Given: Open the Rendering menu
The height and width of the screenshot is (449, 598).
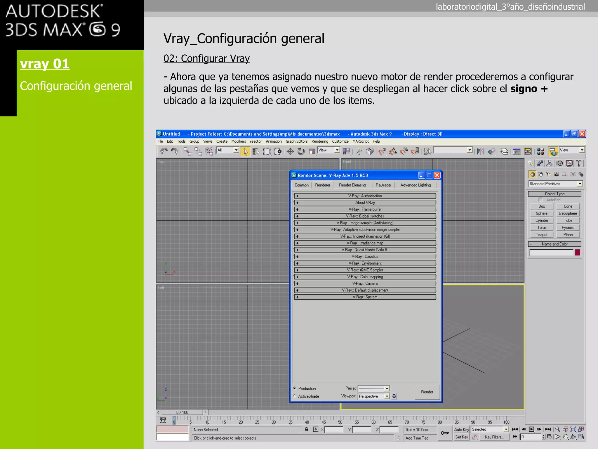Looking at the screenshot, I should click(x=320, y=141).
